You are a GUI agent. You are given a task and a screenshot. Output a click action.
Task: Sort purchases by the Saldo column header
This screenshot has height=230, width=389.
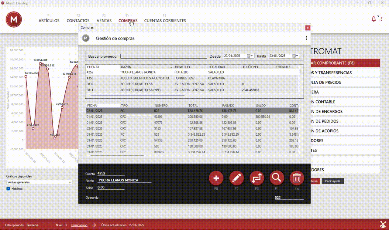272,106
